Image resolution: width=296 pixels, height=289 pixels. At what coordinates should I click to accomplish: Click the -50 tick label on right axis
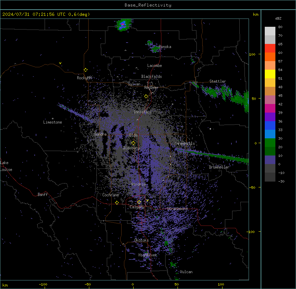tap(252, 187)
